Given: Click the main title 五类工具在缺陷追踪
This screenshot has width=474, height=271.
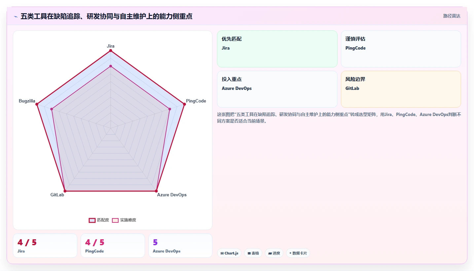Looking at the screenshot, I should coord(106,16).
